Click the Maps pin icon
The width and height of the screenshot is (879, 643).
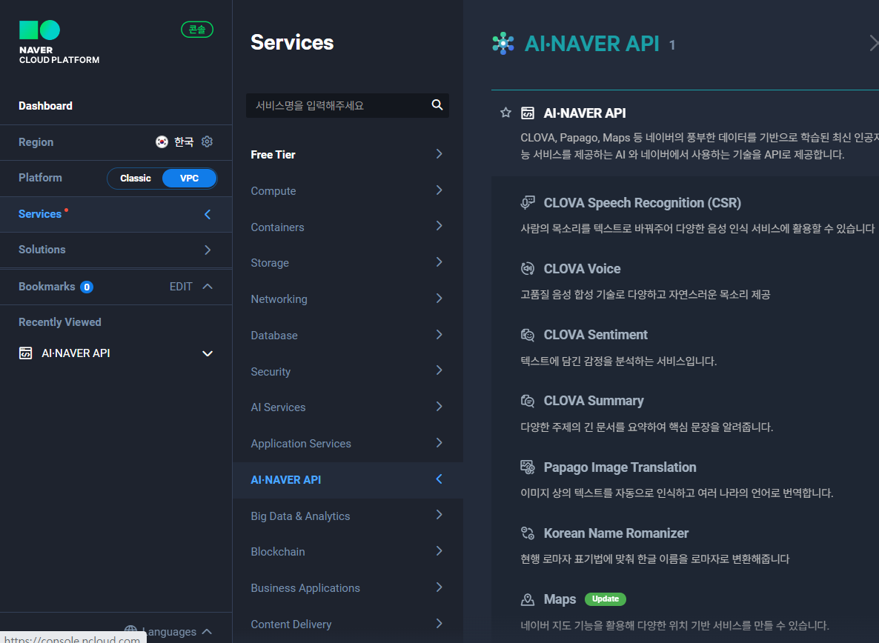(x=528, y=599)
